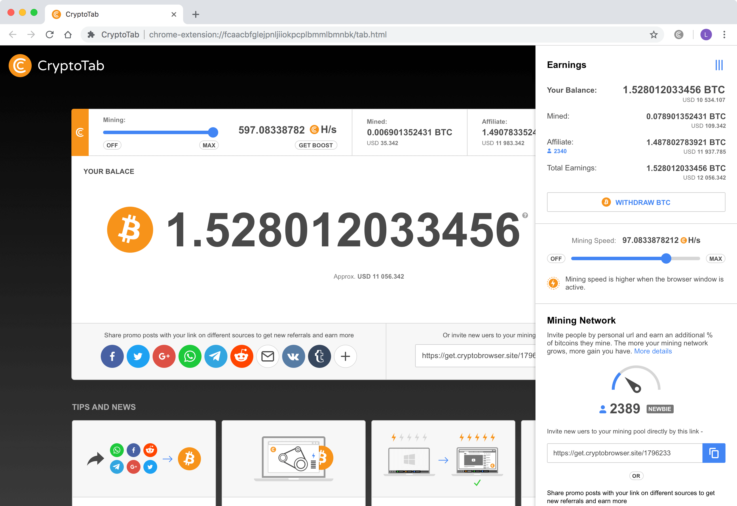Set panel mining speed to MAX

pos(715,259)
